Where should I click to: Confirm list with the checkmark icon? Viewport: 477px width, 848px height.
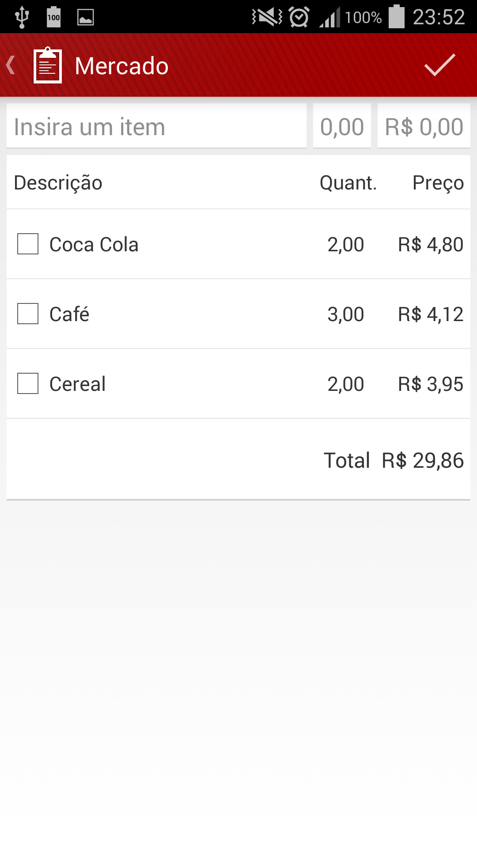(439, 65)
